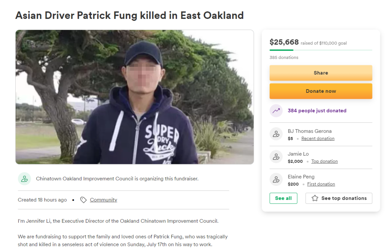This screenshot has width=386, height=252.
Task: Click the organizer avatar icon beside Chinatown Oakland
Action: 24,179
